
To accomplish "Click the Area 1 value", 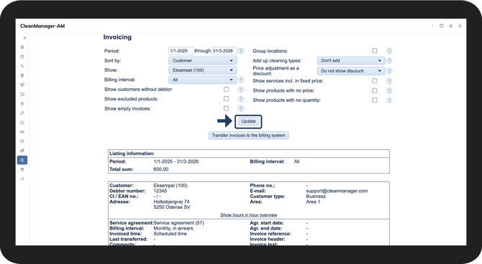I will click(x=313, y=202).
